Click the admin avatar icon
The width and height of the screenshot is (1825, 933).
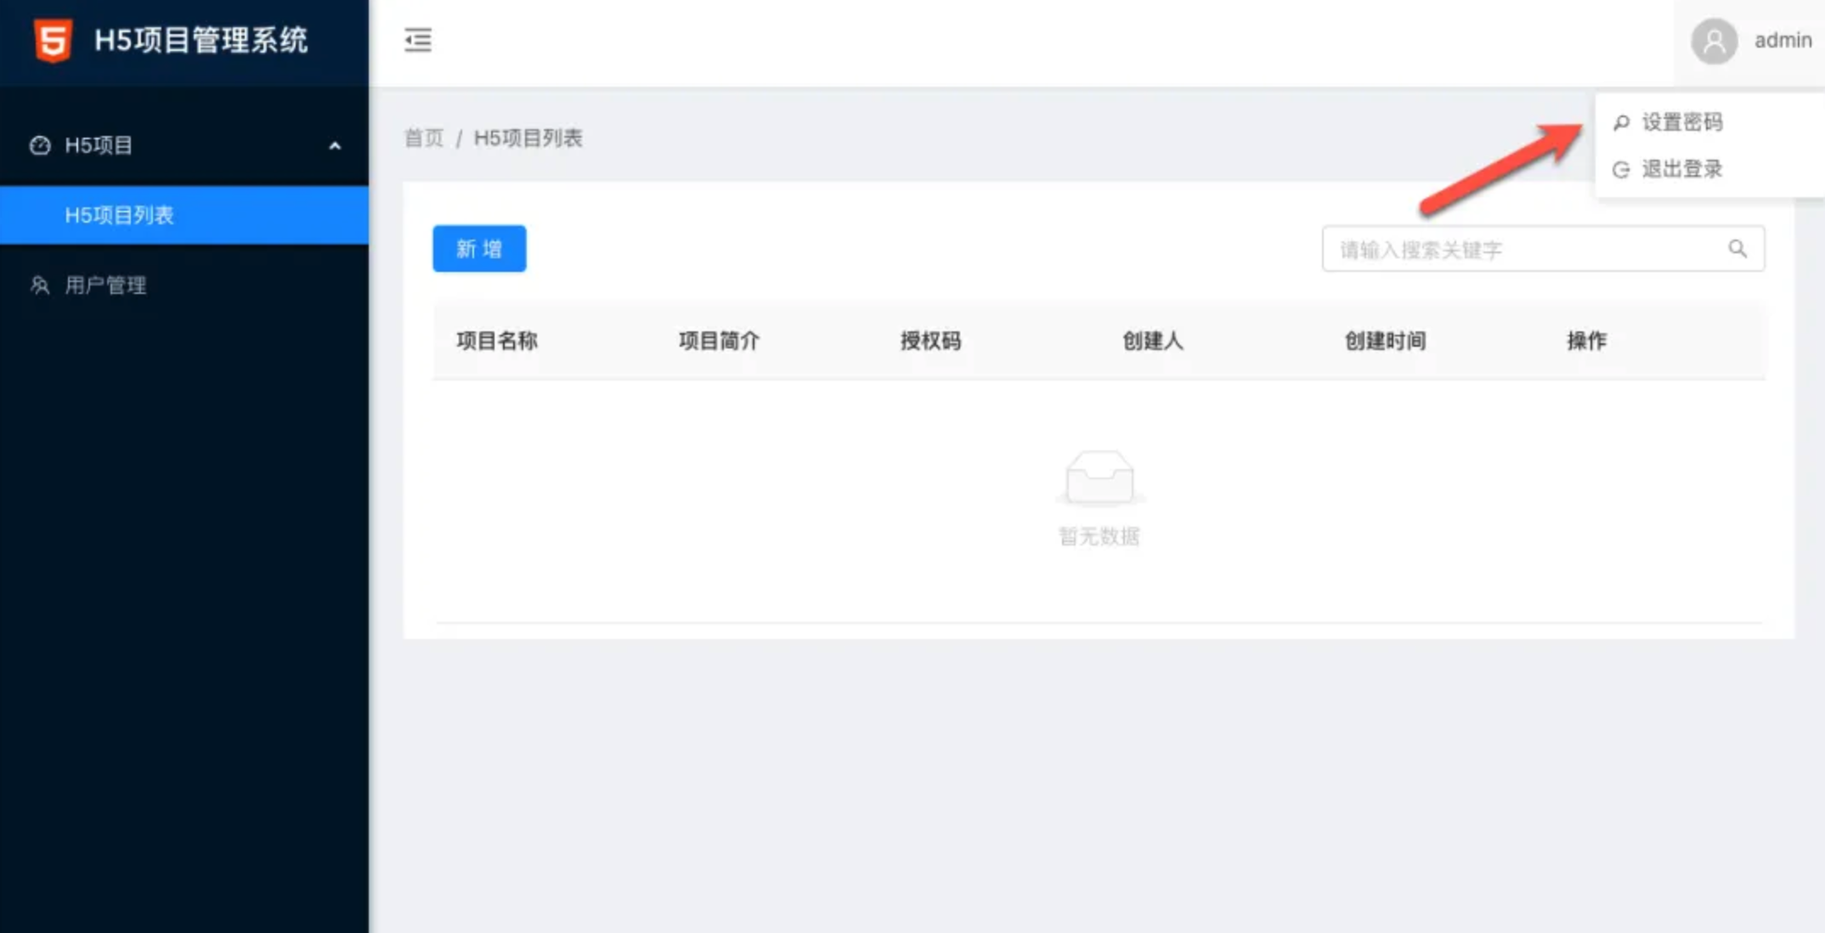(x=1714, y=41)
